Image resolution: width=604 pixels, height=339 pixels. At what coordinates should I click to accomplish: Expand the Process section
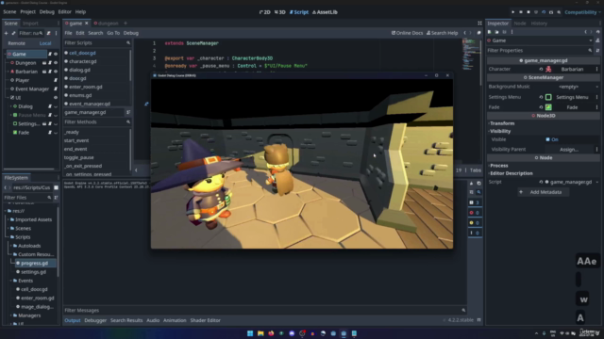(x=499, y=166)
